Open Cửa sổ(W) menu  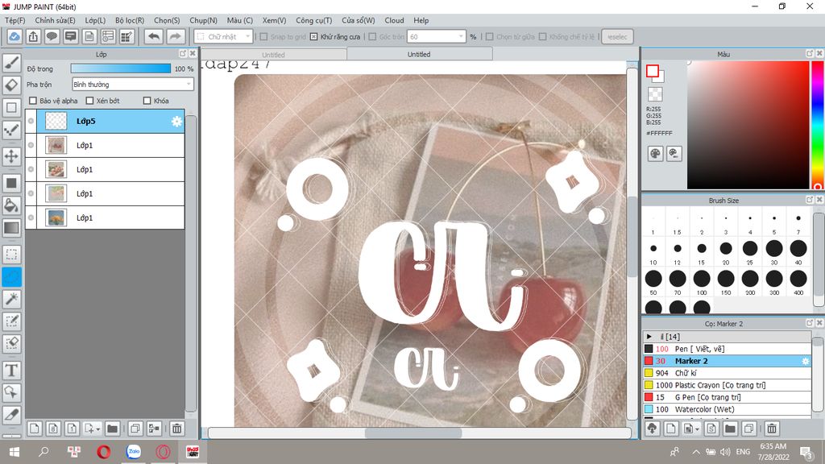(x=359, y=20)
